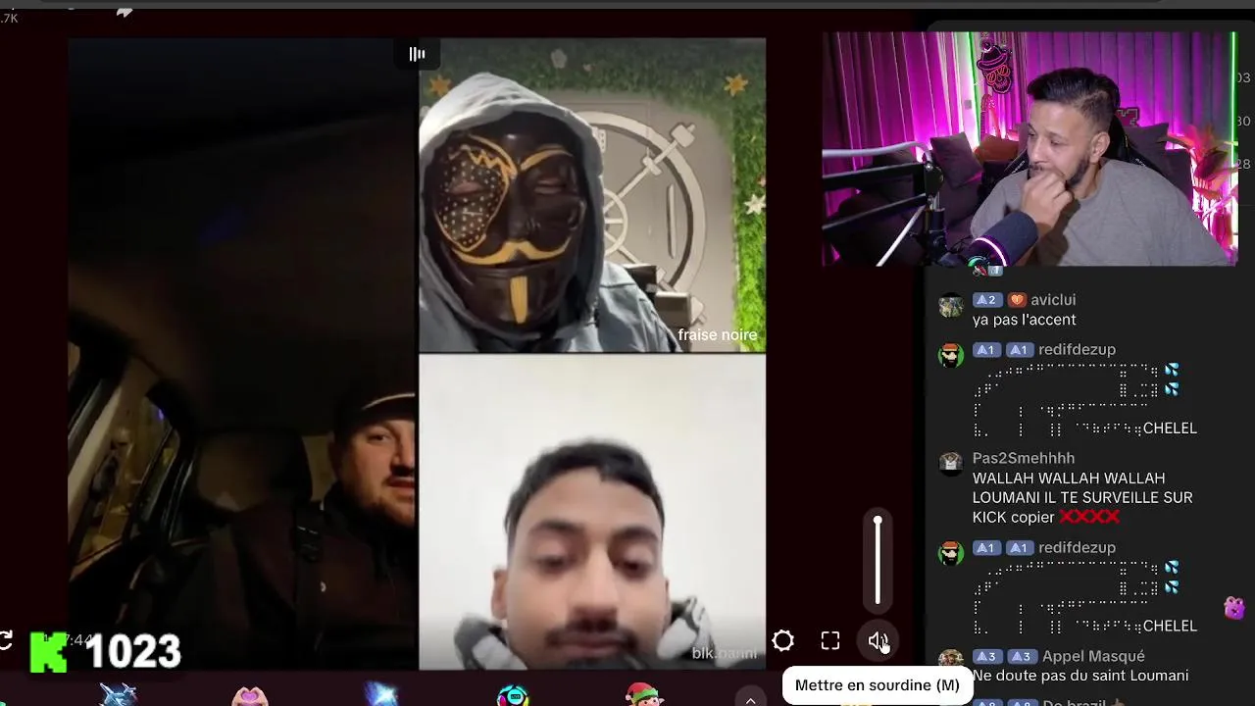
Task: Click the 'WALLAH WALLAH WALLAH' chat message
Action: 1082,497
